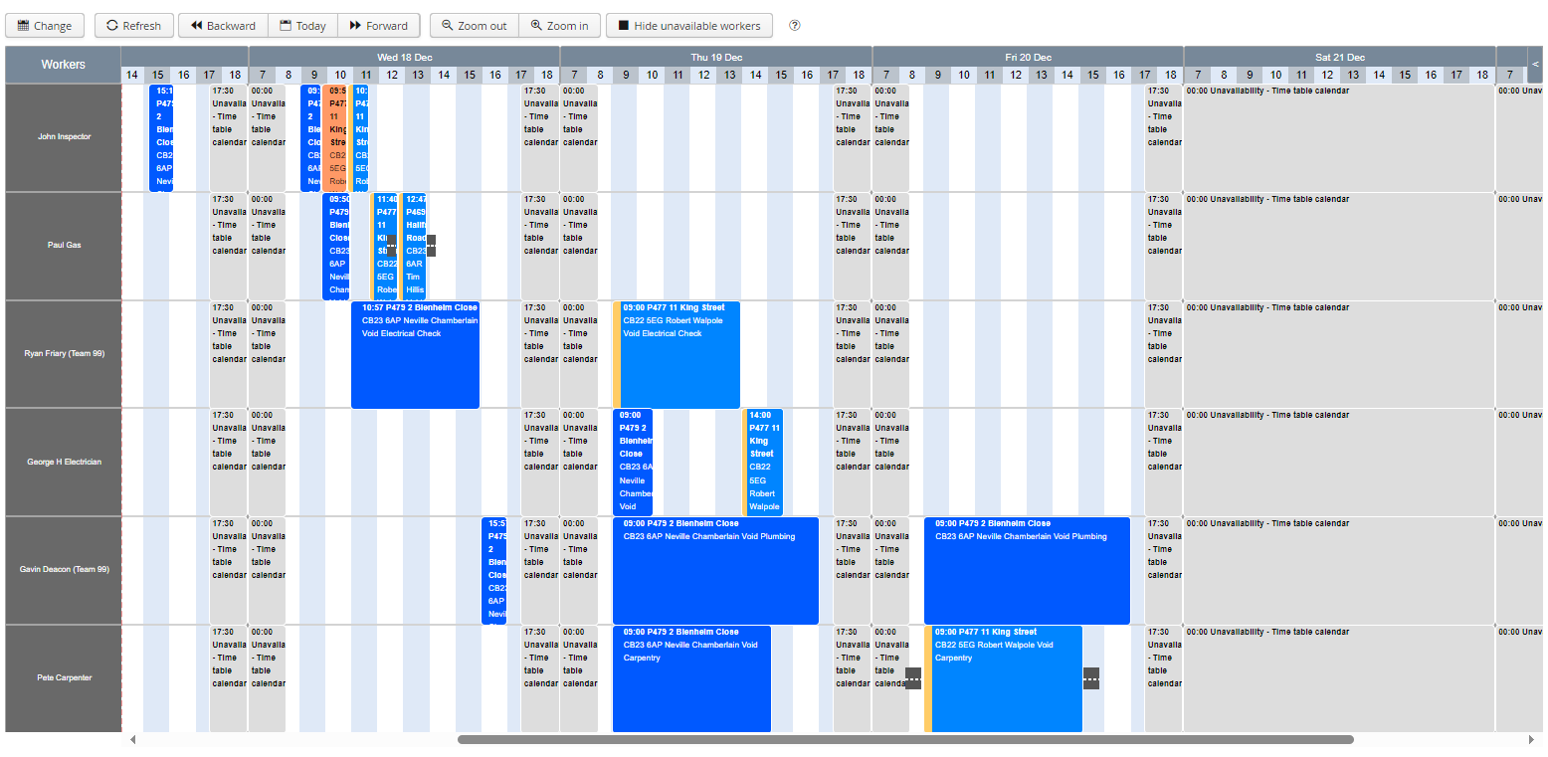Refresh the worker schedule
1548x757 pixels.
tap(133, 26)
